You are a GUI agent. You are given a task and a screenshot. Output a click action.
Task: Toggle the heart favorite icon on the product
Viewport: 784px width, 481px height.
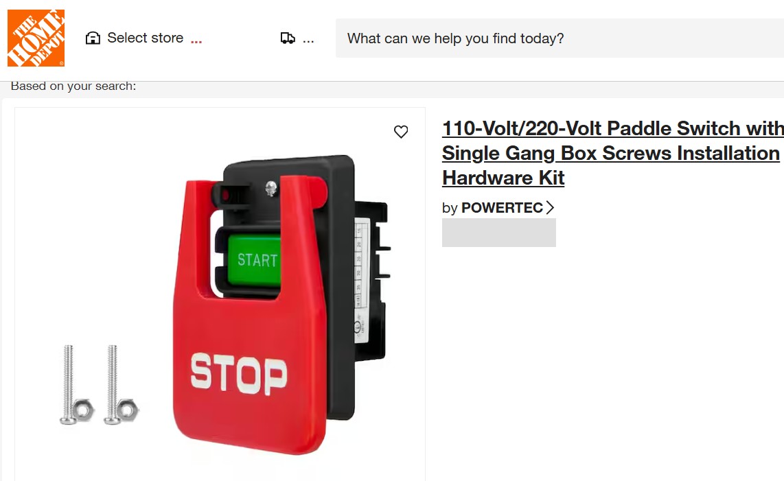[401, 132]
